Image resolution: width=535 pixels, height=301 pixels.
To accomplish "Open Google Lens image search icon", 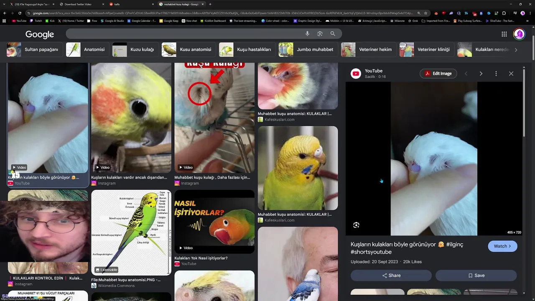I will tap(320, 34).
